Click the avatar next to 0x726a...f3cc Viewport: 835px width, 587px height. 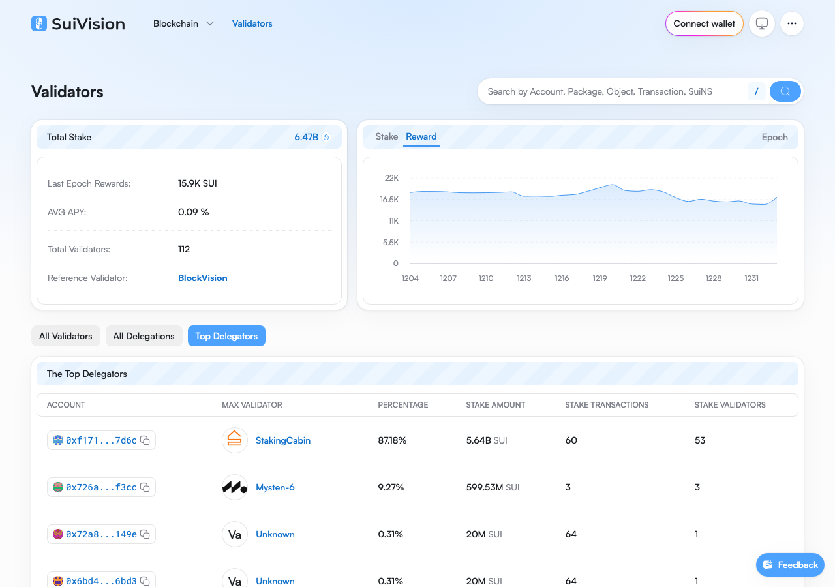pyautogui.click(x=58, y=487)
